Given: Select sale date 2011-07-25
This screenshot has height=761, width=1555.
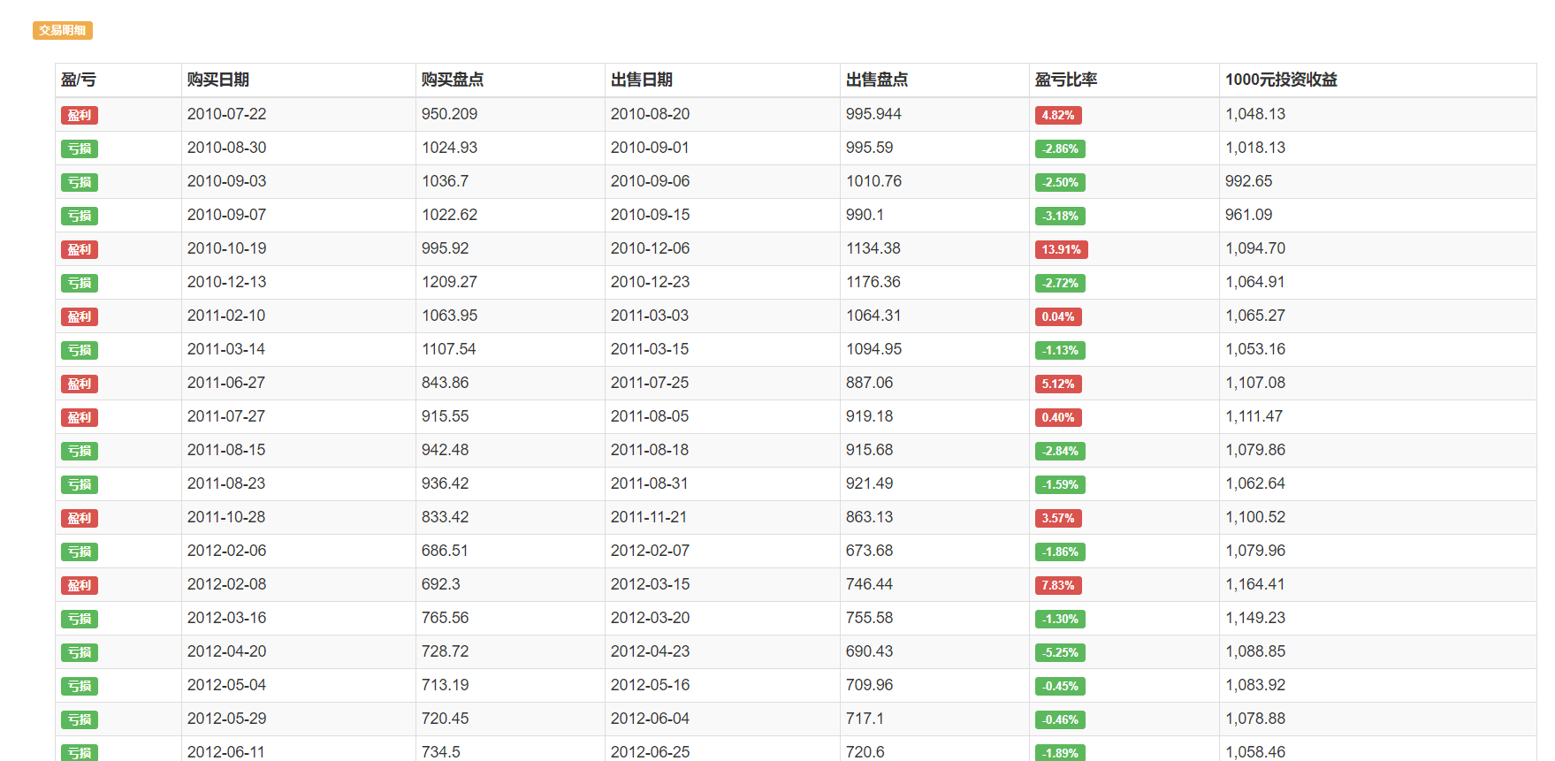Looking at the screenshot, I should pyautogui.click(x=650, y=383).
